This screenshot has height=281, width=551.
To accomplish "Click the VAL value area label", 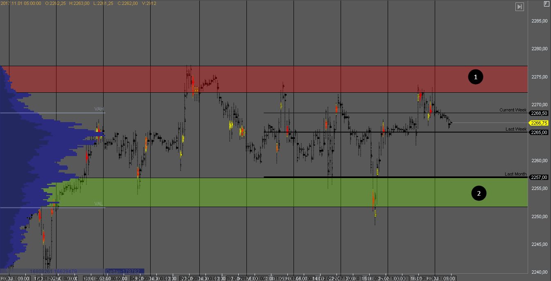I will tap(99, 203).
